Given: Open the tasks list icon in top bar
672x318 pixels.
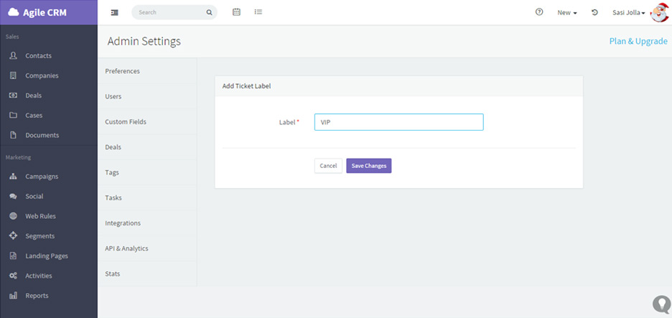Looking at the screenshot, I should pyautogui.click(x=258, y=12).
